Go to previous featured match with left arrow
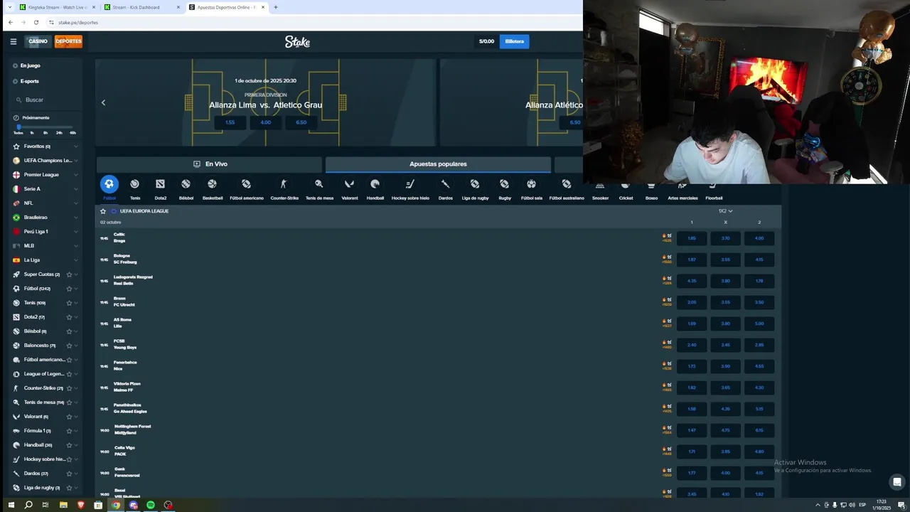Screen dimensions: 910x512 point(103,102)
